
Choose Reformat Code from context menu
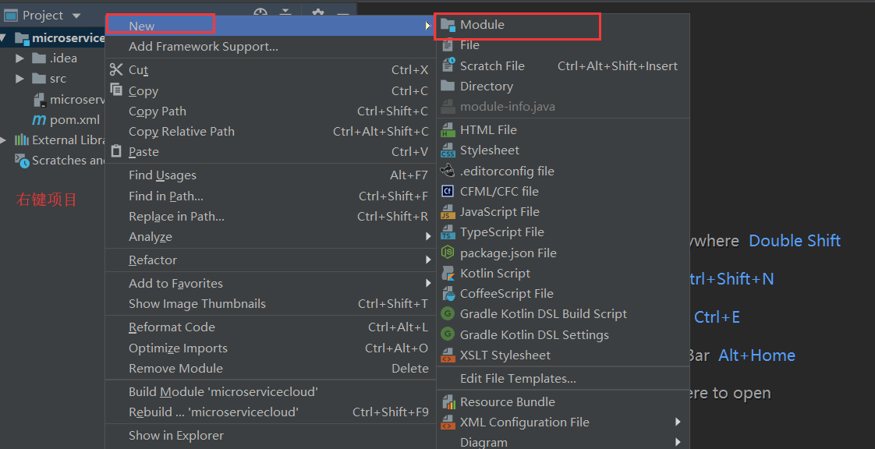click(x=172, y=327)
